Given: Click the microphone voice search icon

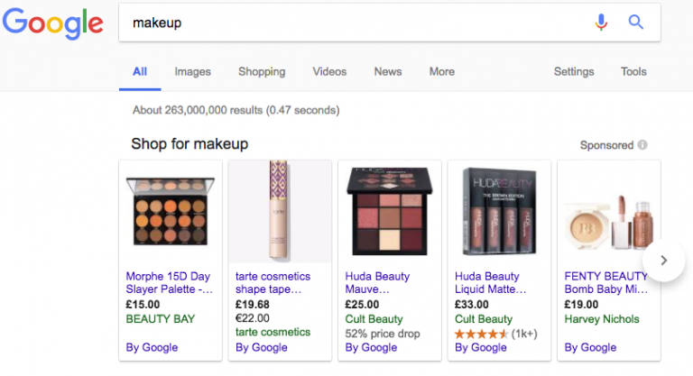Looking at the screenshot, I should pyautogui.click(x=601, y=23).
